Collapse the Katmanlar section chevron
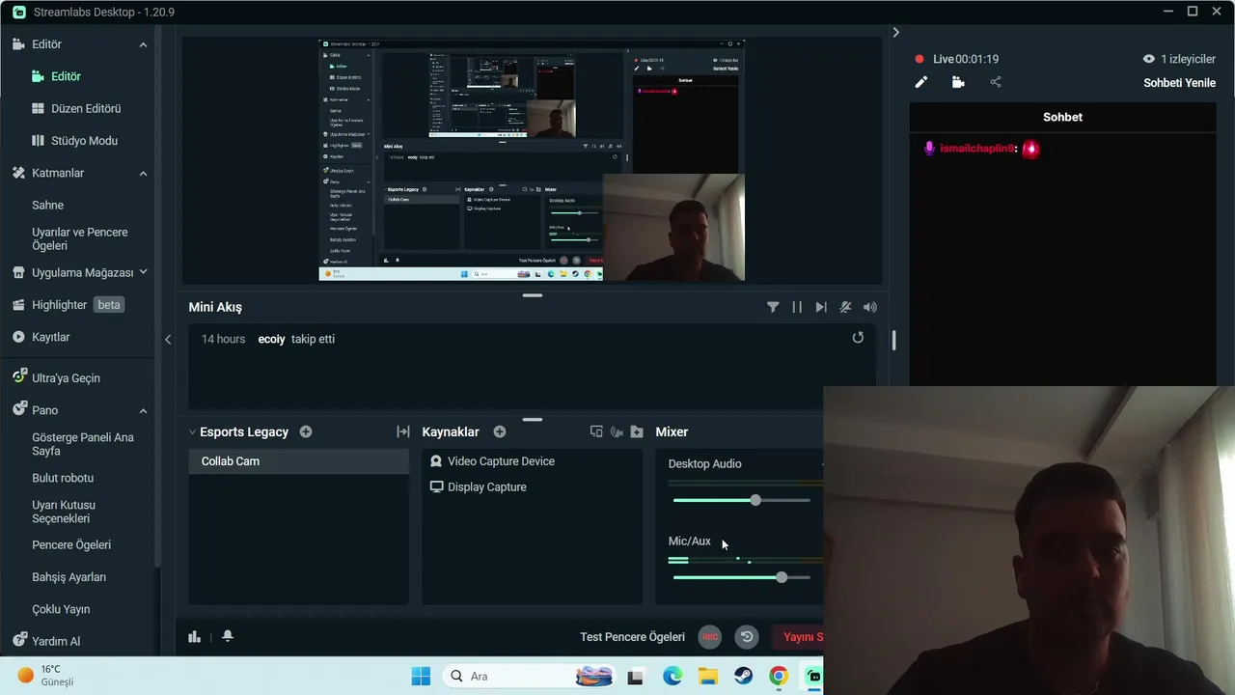 pyautogui.click(x=143, y=173)
